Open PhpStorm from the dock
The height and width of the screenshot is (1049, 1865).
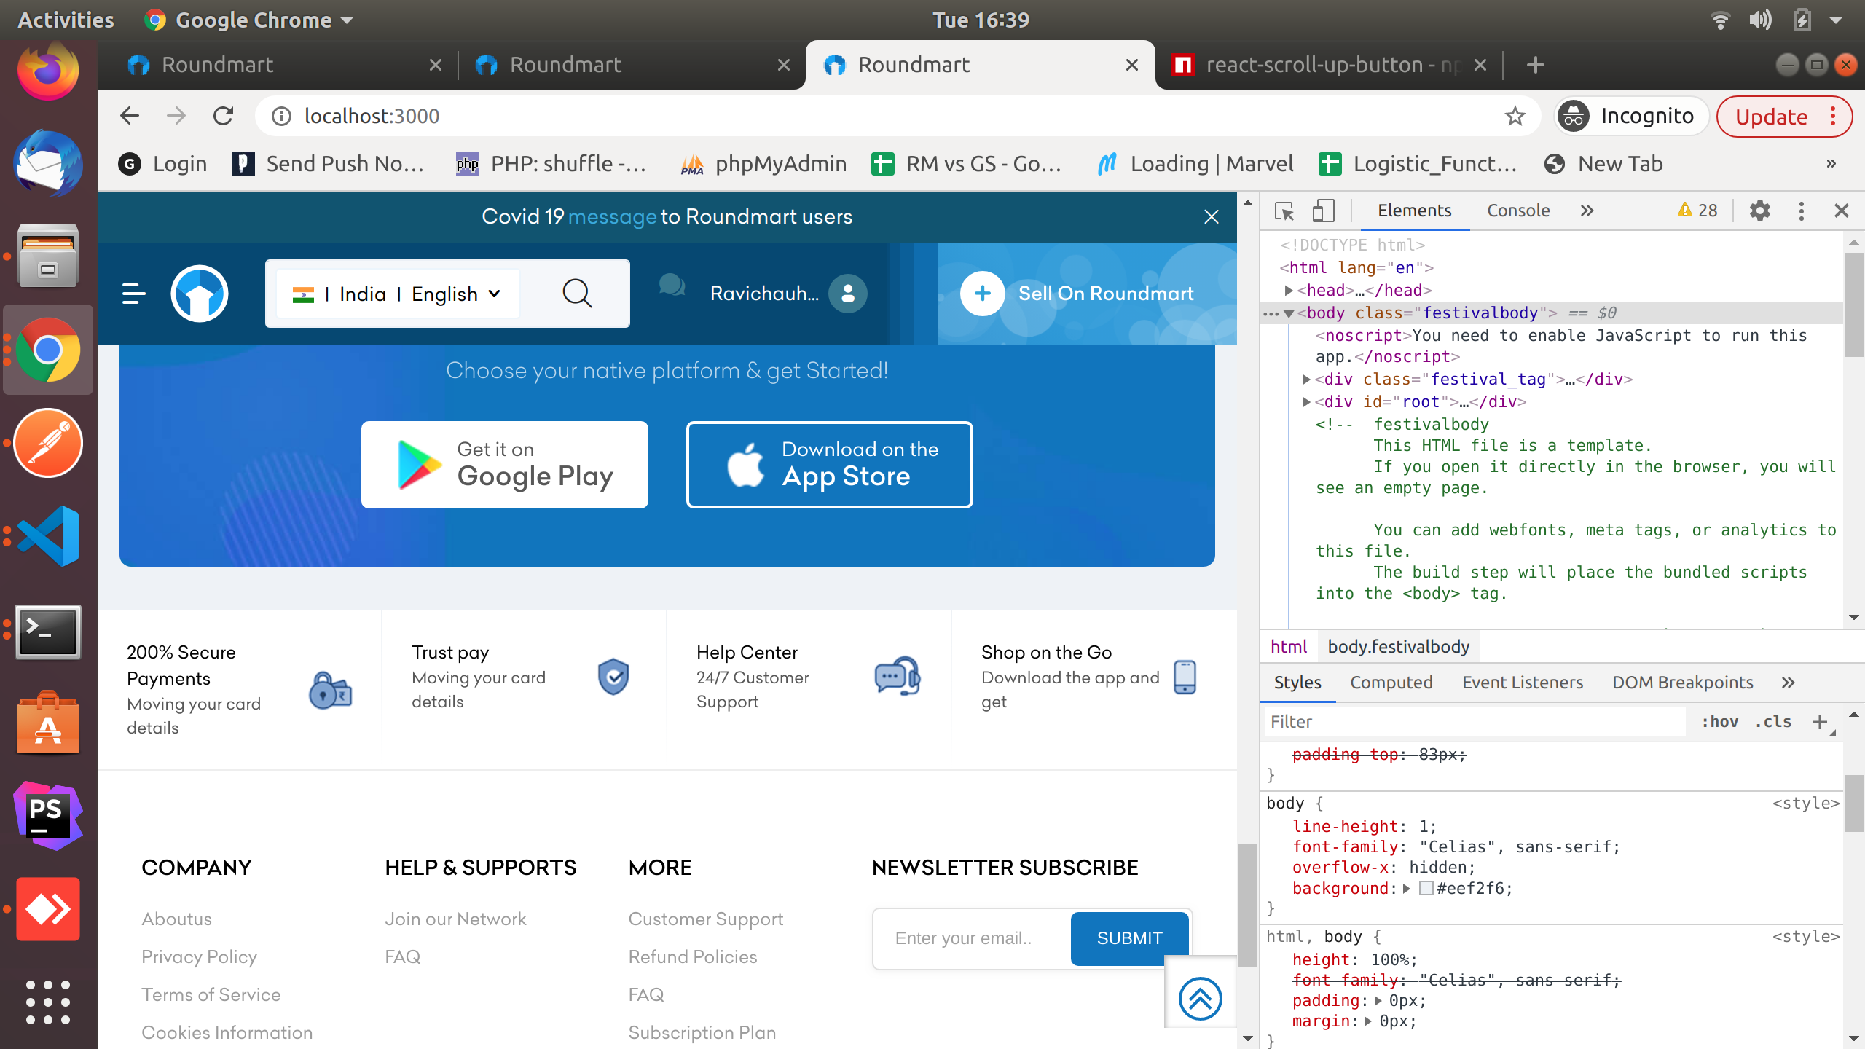48,816
